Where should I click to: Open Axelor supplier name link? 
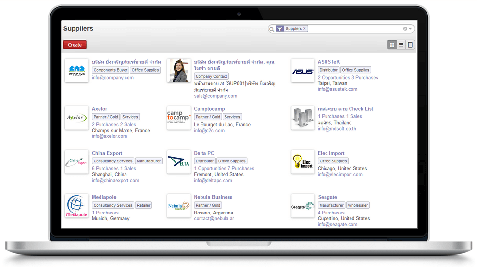(x=100, y=109)
